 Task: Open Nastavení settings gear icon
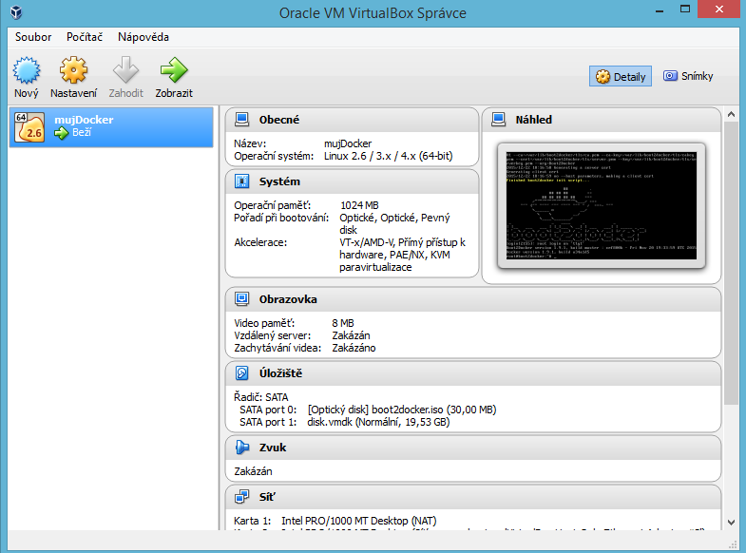(73, 70)
